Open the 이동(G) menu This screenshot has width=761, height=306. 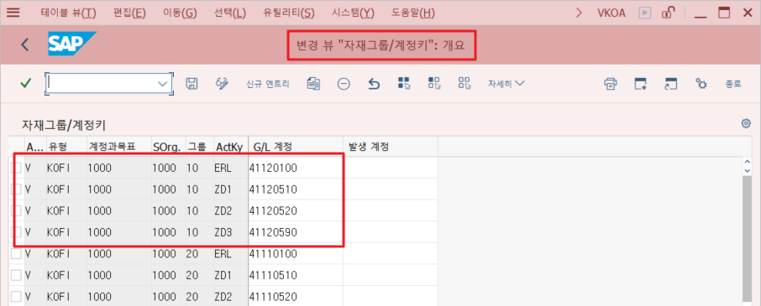[180, 13]
